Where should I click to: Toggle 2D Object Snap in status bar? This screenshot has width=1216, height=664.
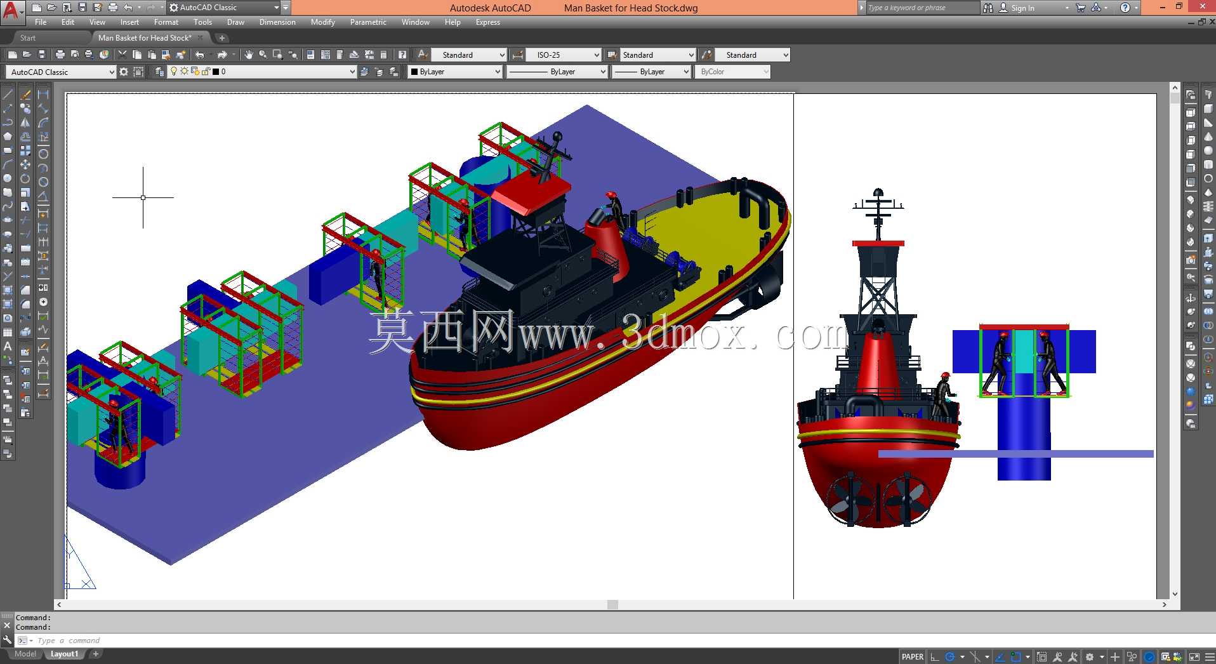[x=1016, y=657]
